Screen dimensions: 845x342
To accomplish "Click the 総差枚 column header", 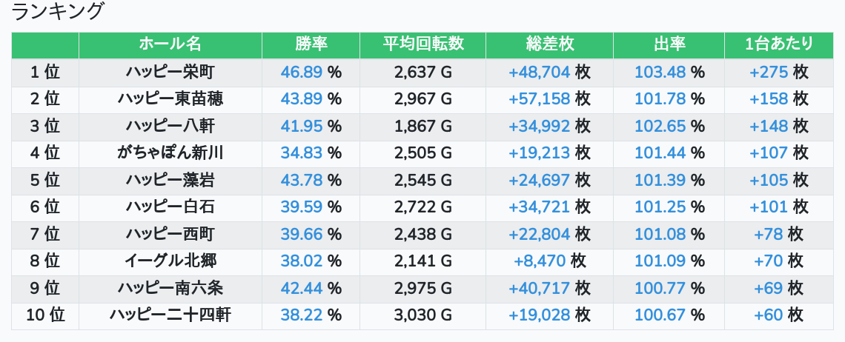I will (x=549, y=44).
